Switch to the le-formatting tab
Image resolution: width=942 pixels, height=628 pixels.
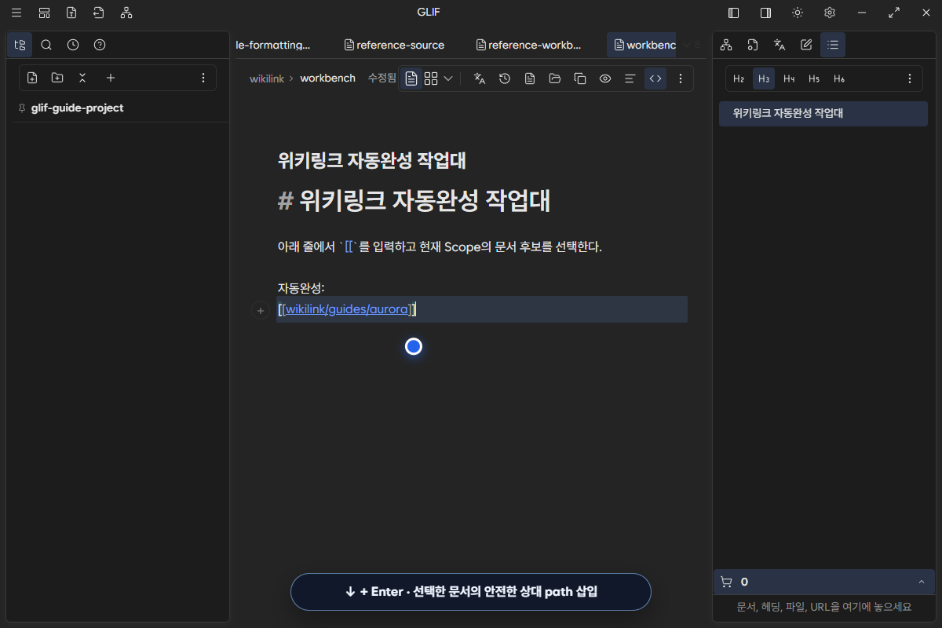[x=273, y=45]
